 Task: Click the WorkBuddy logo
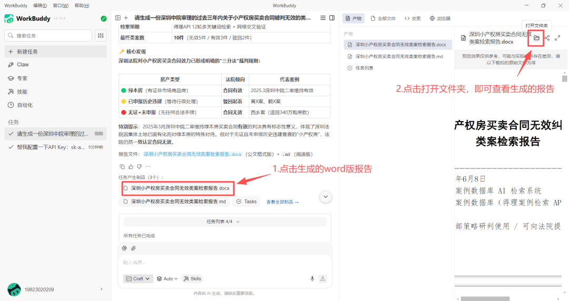[x=9, y=18]
